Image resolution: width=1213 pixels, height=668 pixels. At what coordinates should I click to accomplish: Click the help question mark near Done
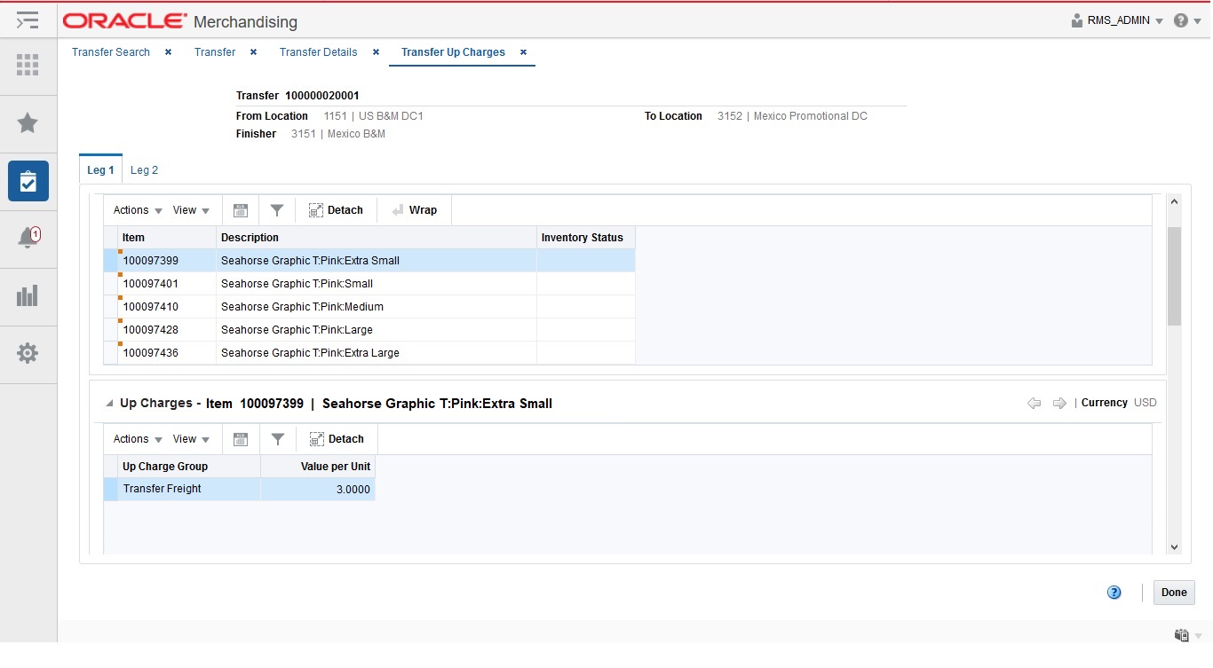pyautogui.click(x=1114, y=592)
